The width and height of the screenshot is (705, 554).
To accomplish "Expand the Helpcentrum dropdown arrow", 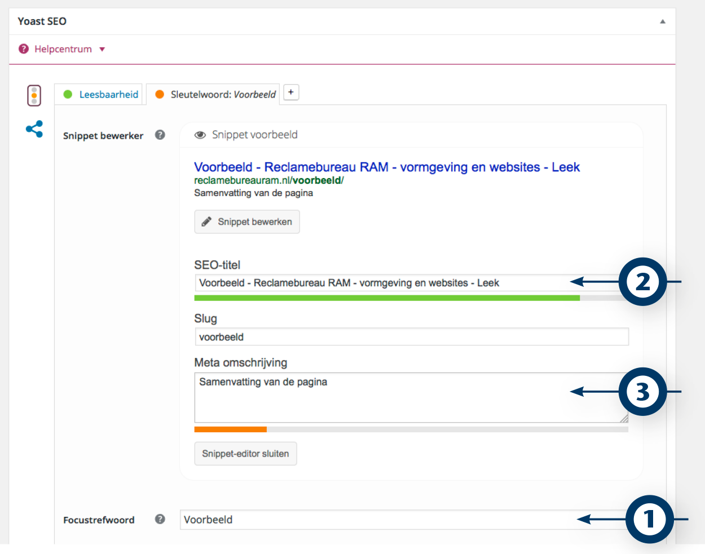I will [102, 50].
